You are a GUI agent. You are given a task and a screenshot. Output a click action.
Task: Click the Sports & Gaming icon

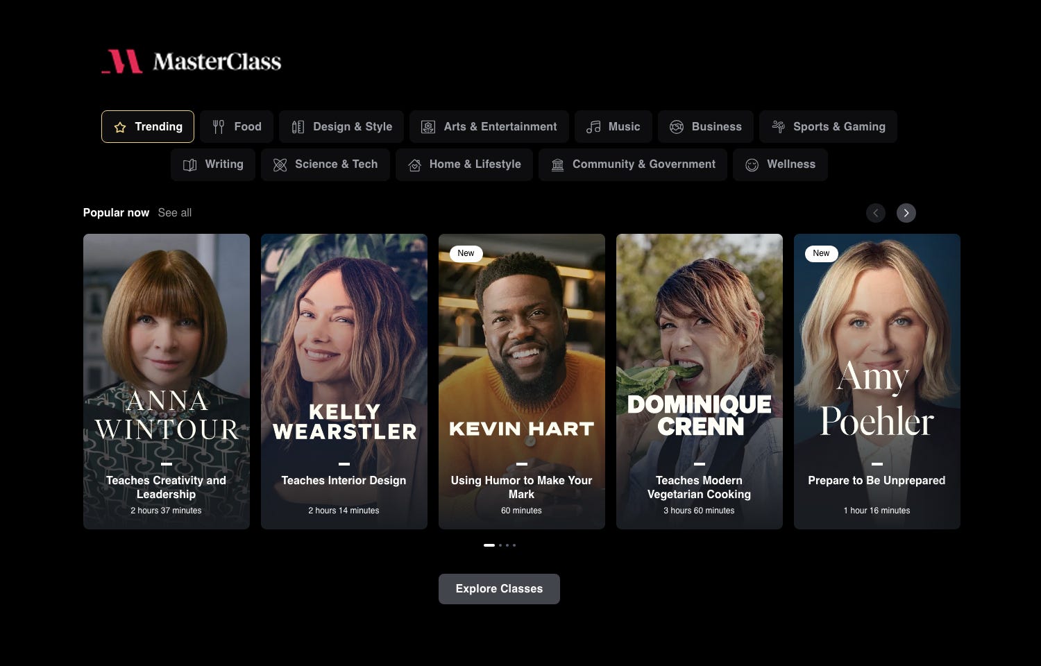coord(778,127)
